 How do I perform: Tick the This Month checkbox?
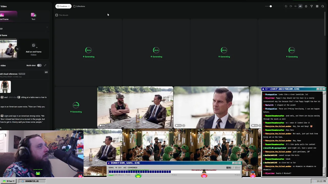[57, 15]
